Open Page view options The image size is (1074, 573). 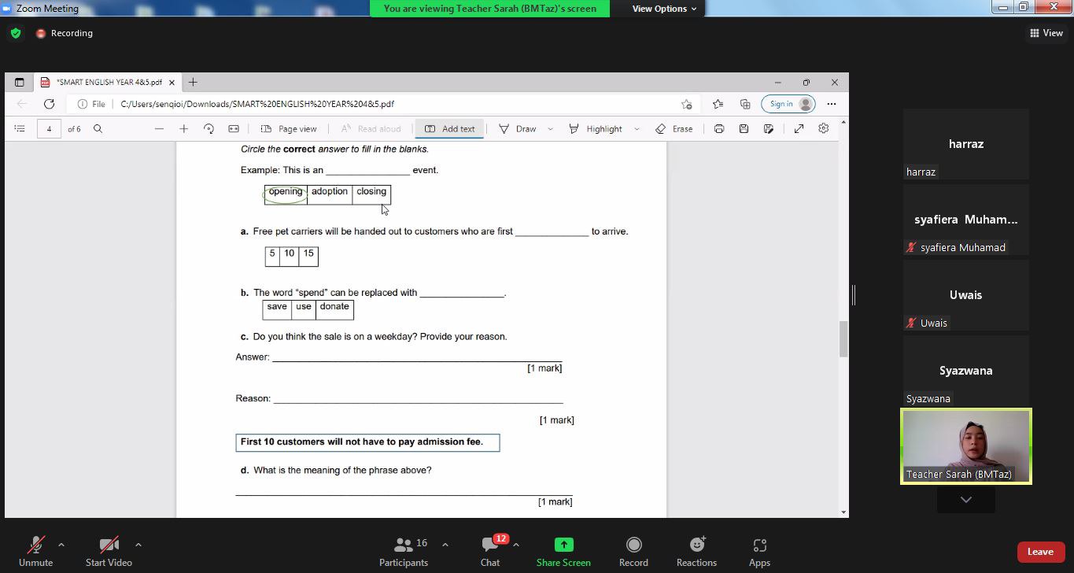(289, 128)
